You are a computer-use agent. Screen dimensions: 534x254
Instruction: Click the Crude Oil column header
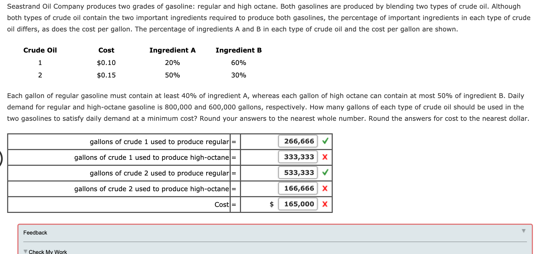click(40, 50)
